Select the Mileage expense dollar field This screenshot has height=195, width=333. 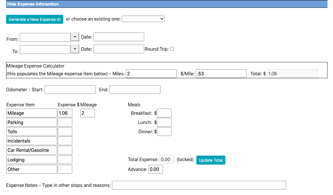point(65,113)
